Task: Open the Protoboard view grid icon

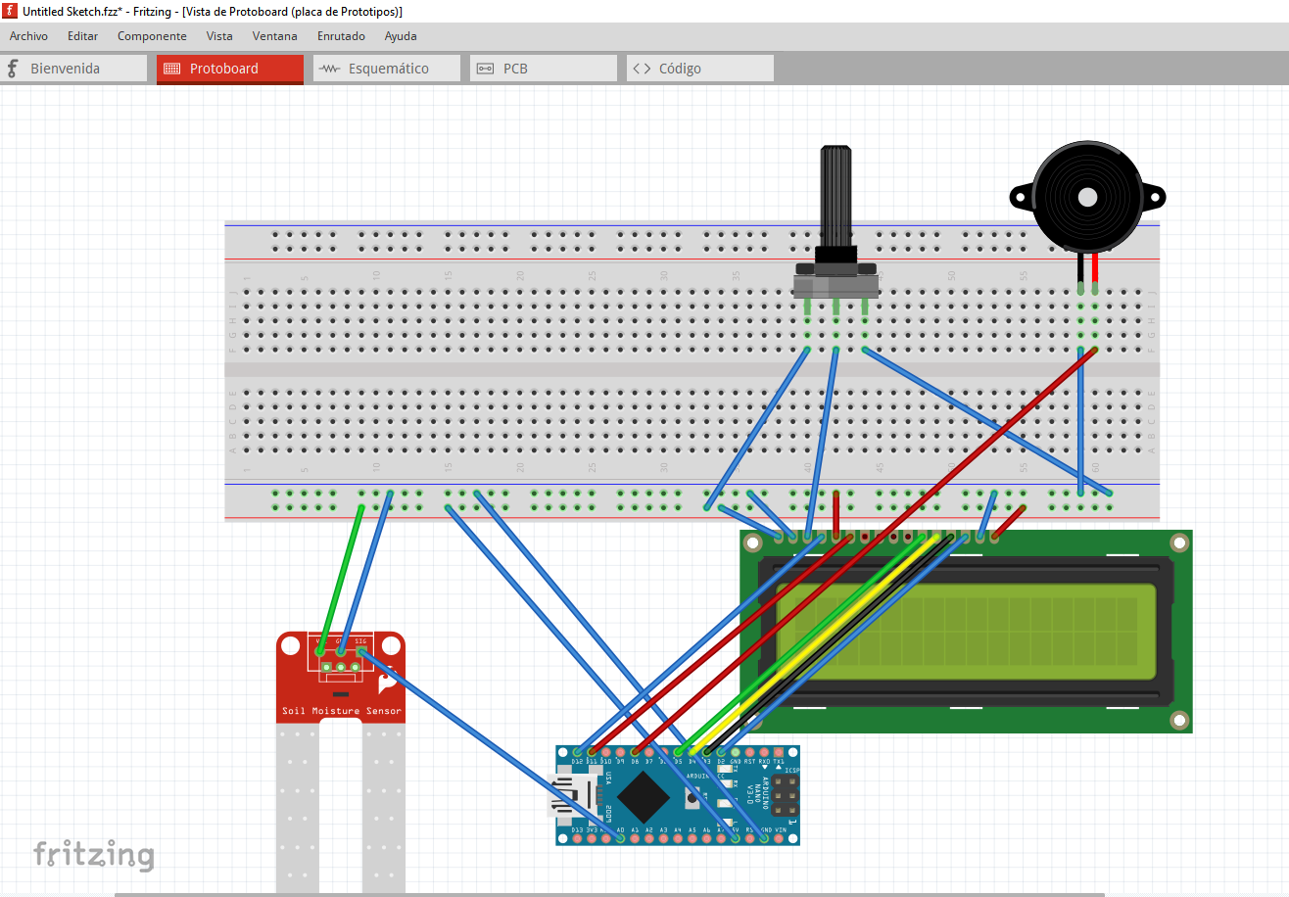Action: tap(174, 68)
